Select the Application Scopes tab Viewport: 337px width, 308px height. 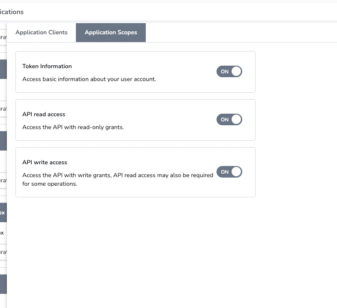point(111,33)
